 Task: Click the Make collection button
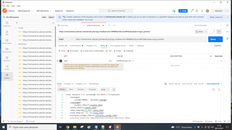tap(216, 17)
